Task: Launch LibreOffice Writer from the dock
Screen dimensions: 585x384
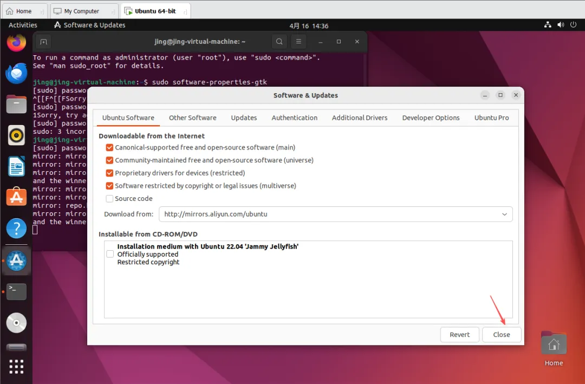Action: point(16,166)
